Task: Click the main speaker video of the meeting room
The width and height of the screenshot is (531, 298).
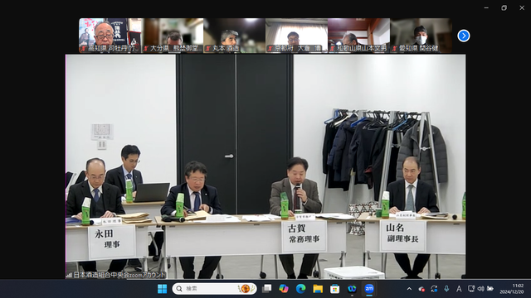Action: point(265,166)
